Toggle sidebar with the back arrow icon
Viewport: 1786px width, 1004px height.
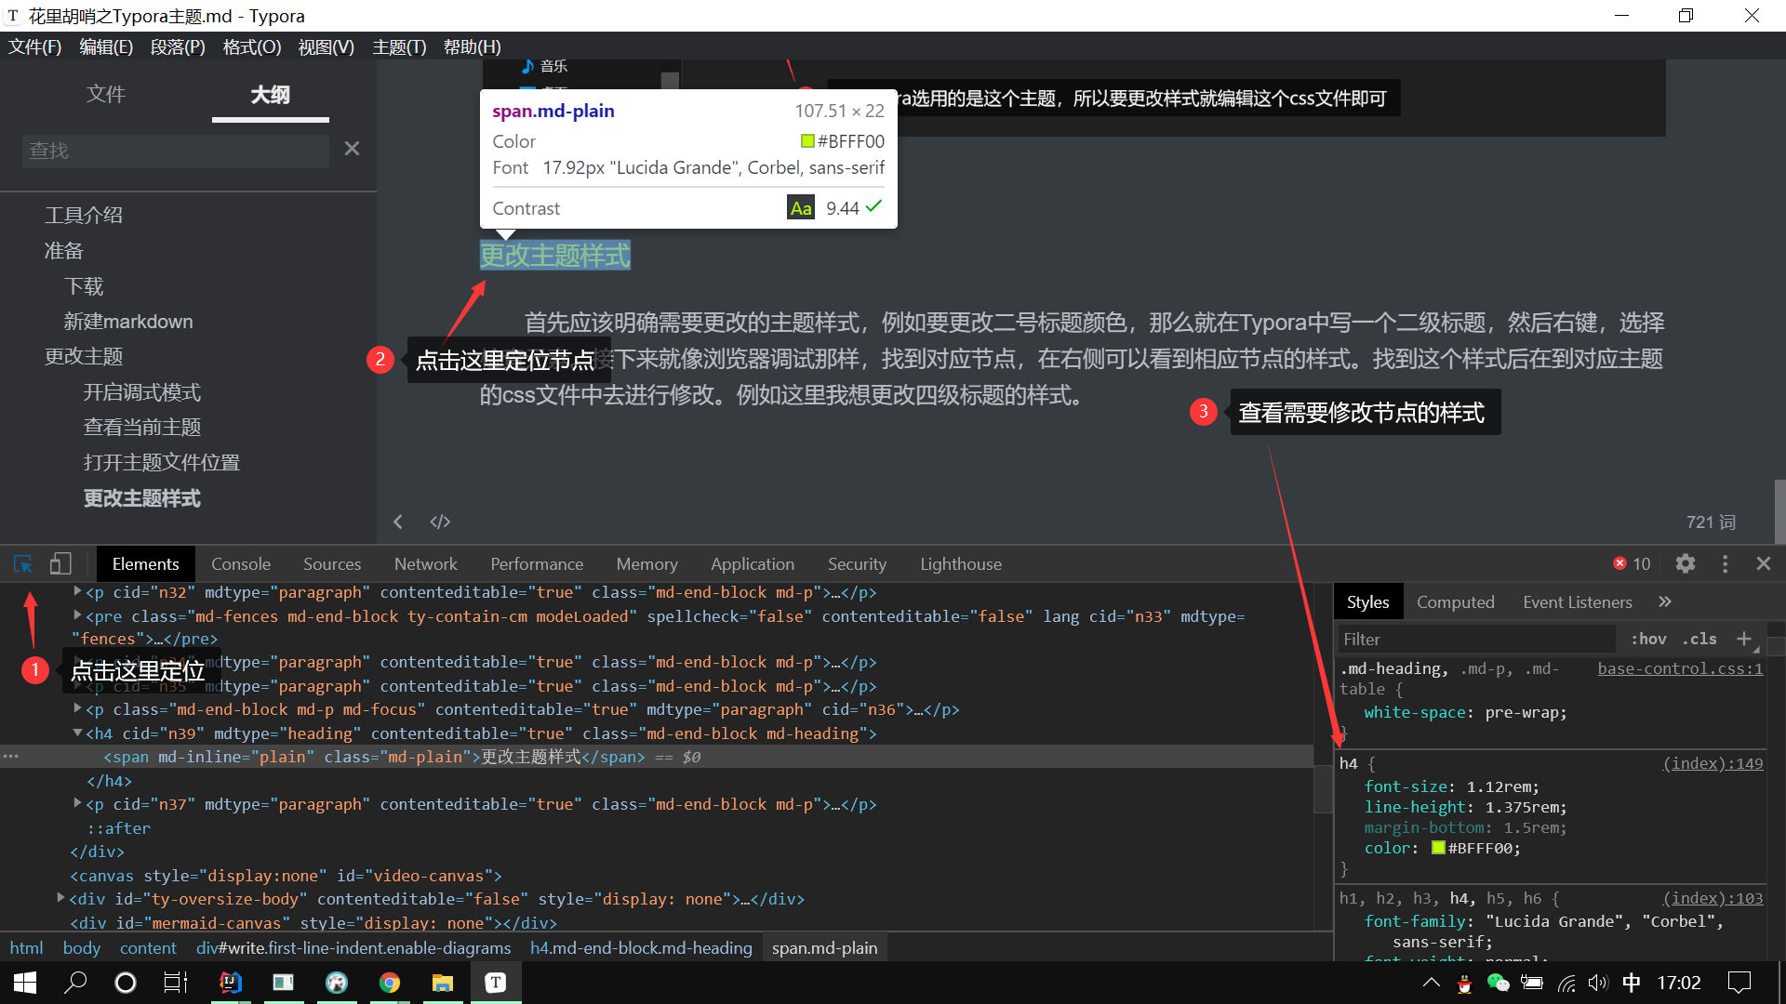click(398, 522)
